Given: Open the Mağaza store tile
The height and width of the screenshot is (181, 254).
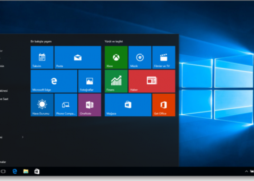Looking at the screenshot, I should (128, 105).
